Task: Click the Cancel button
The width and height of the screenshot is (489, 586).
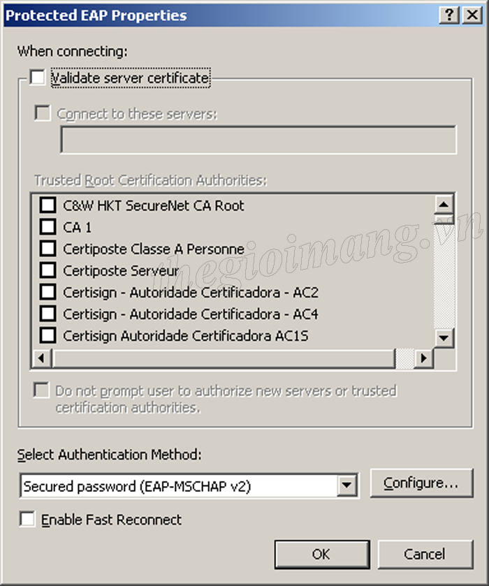Action: click(425, 555)
